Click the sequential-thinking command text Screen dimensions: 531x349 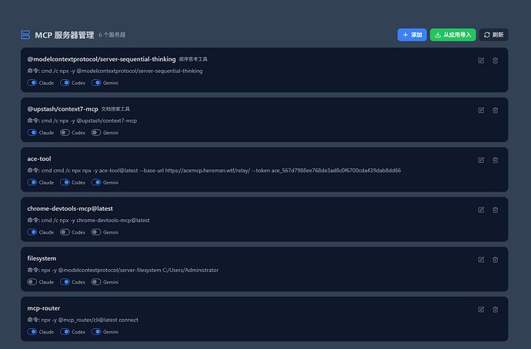(115, 71)
